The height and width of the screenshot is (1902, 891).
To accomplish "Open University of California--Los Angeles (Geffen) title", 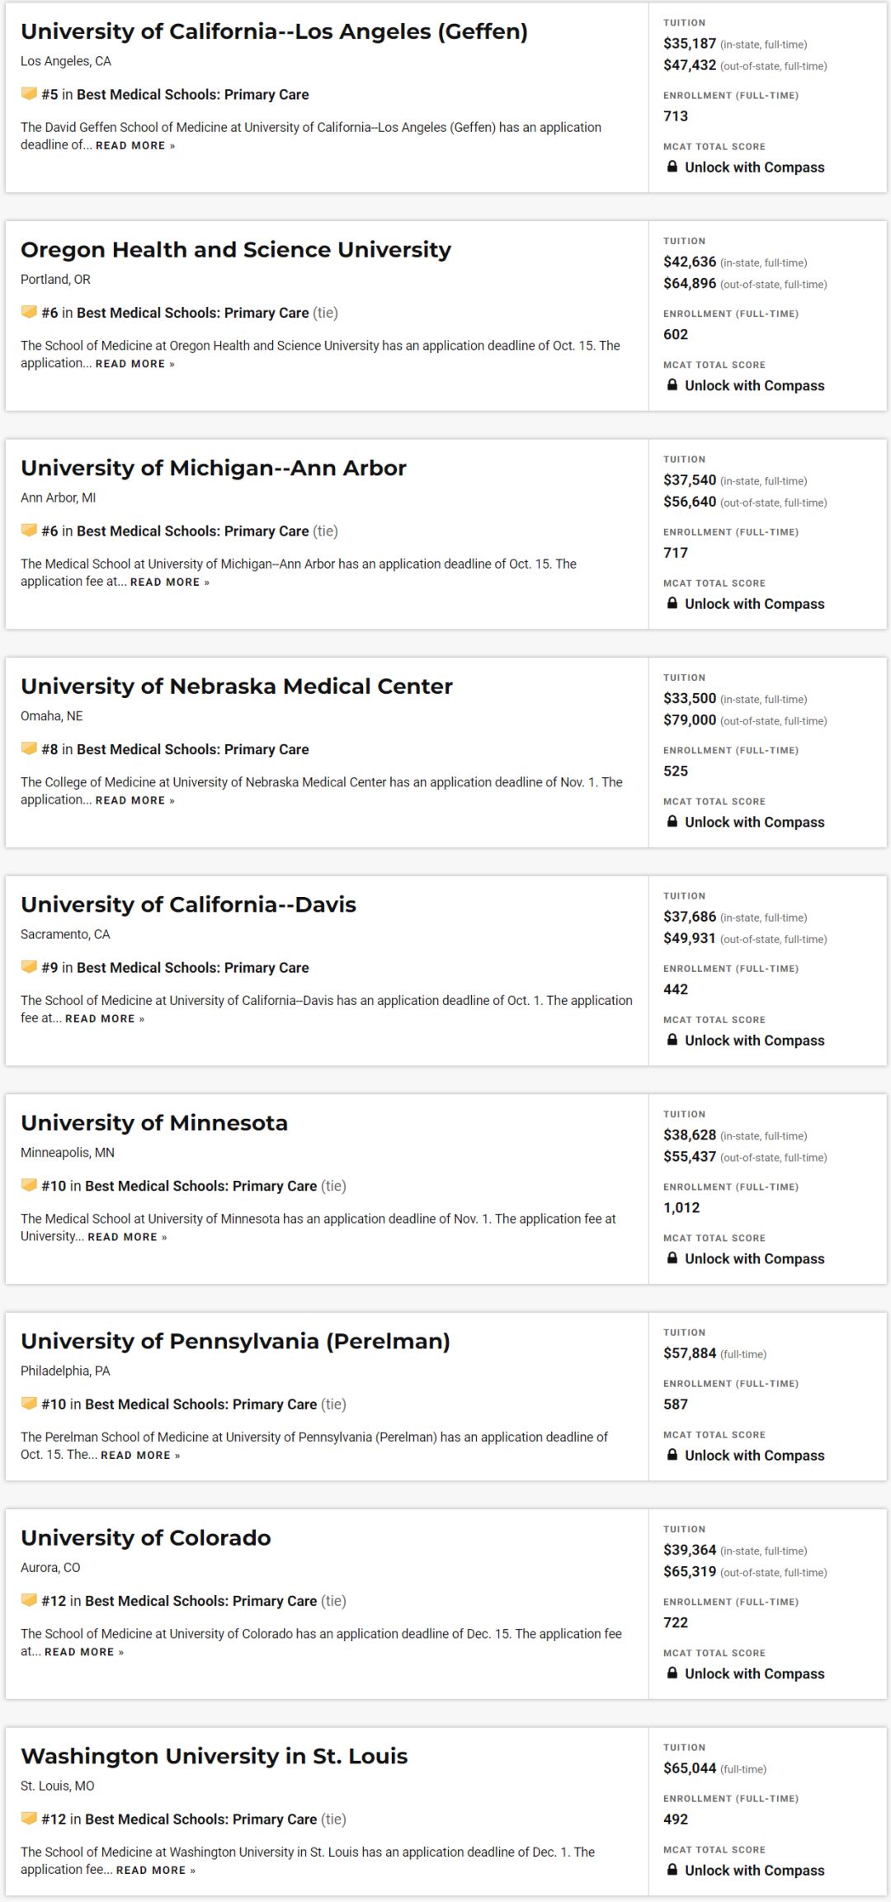I will [x=274, y=31].
